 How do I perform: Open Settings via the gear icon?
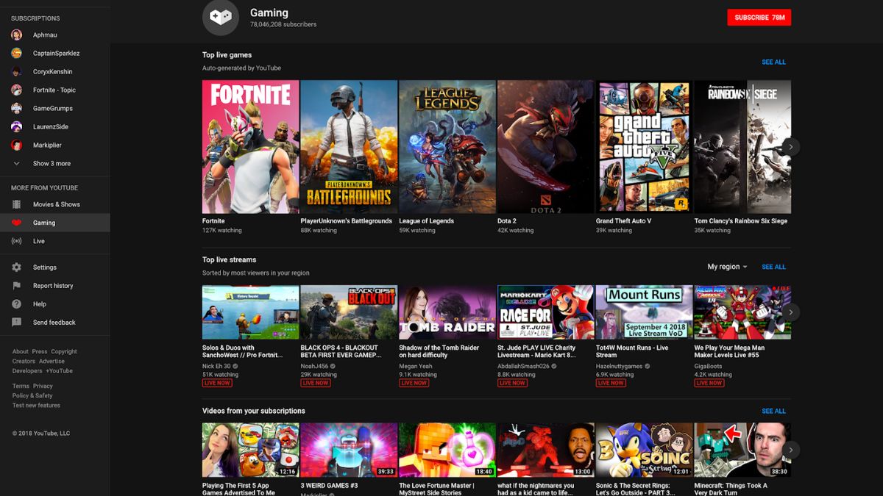tap(17, 267)
